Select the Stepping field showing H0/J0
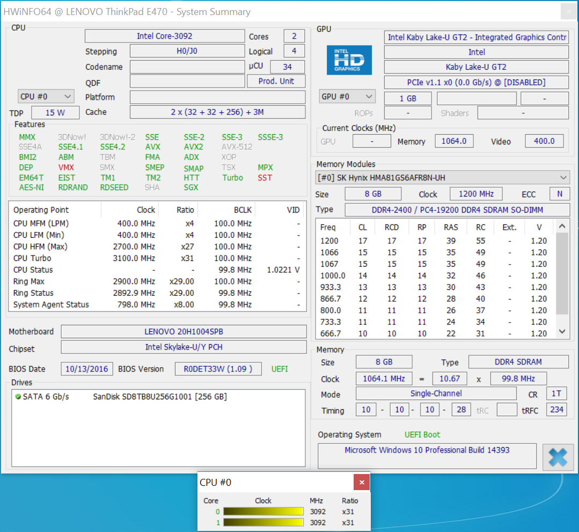 tap(187, 51)
